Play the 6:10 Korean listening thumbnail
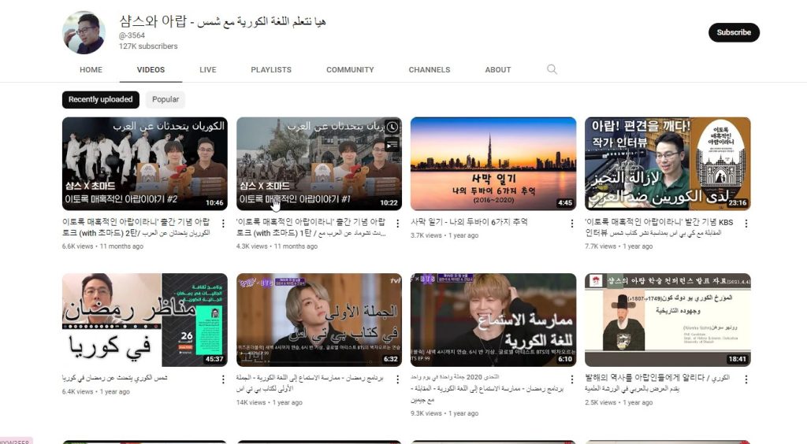 493,320
